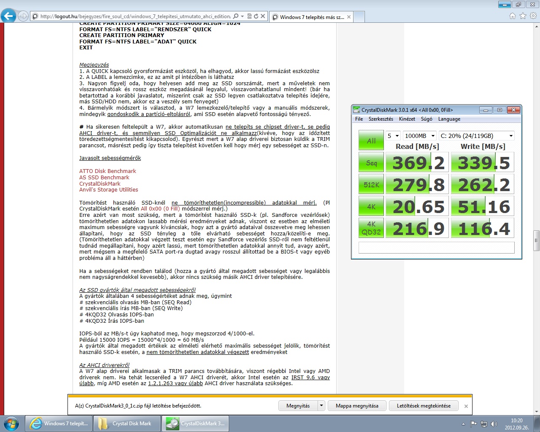Run the 4K QD32 benchmark test

(371, 228)
